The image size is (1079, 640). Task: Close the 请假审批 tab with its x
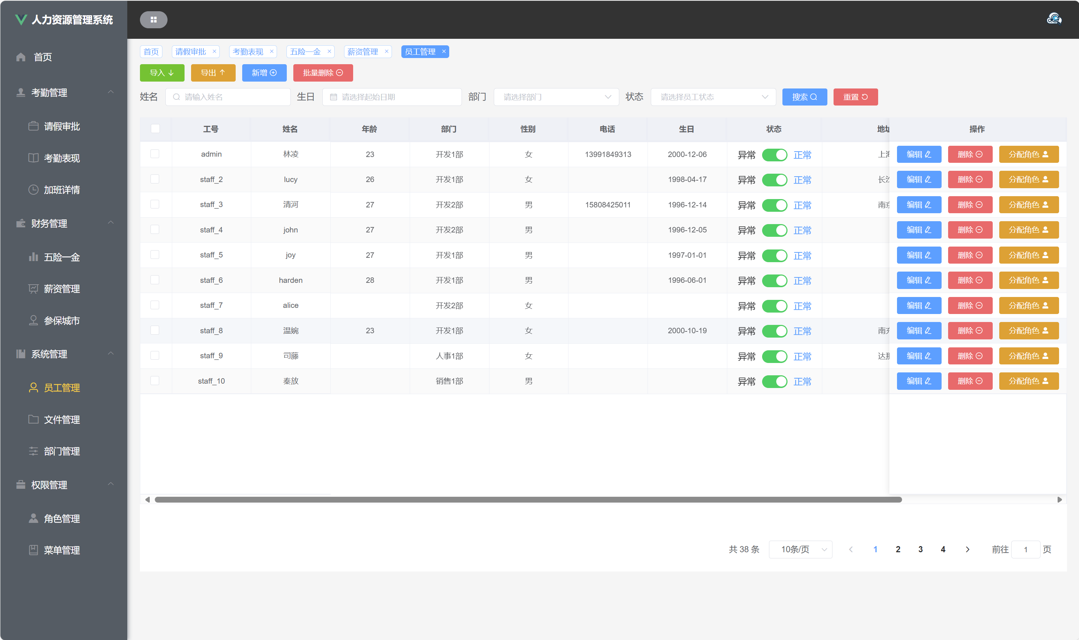point(214,51)
